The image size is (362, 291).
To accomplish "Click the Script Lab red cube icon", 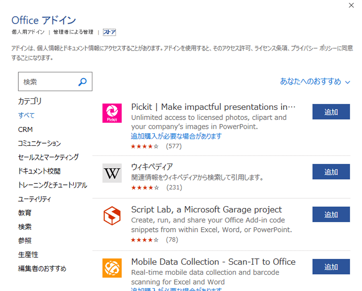I will pos(112,216).
